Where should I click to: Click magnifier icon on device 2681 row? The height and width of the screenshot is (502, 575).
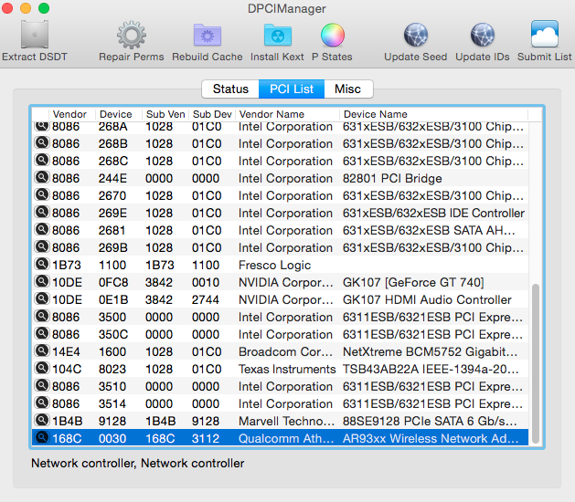tap(42, 229)
